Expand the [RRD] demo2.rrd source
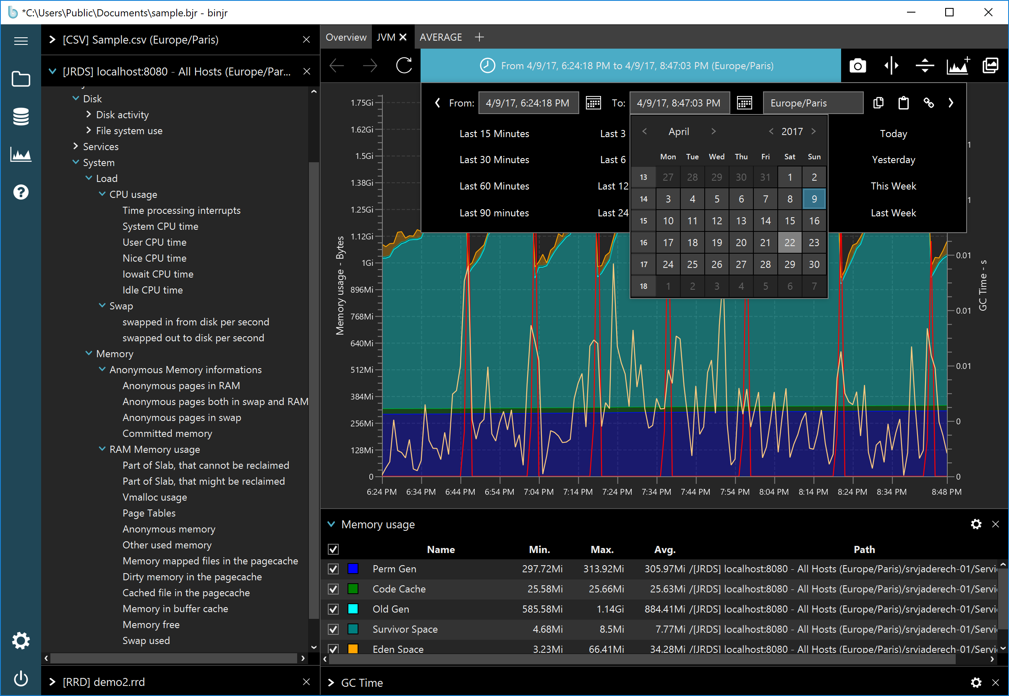Image resolution: width=1009 pixels, height=696 pixels. [52, 682]
